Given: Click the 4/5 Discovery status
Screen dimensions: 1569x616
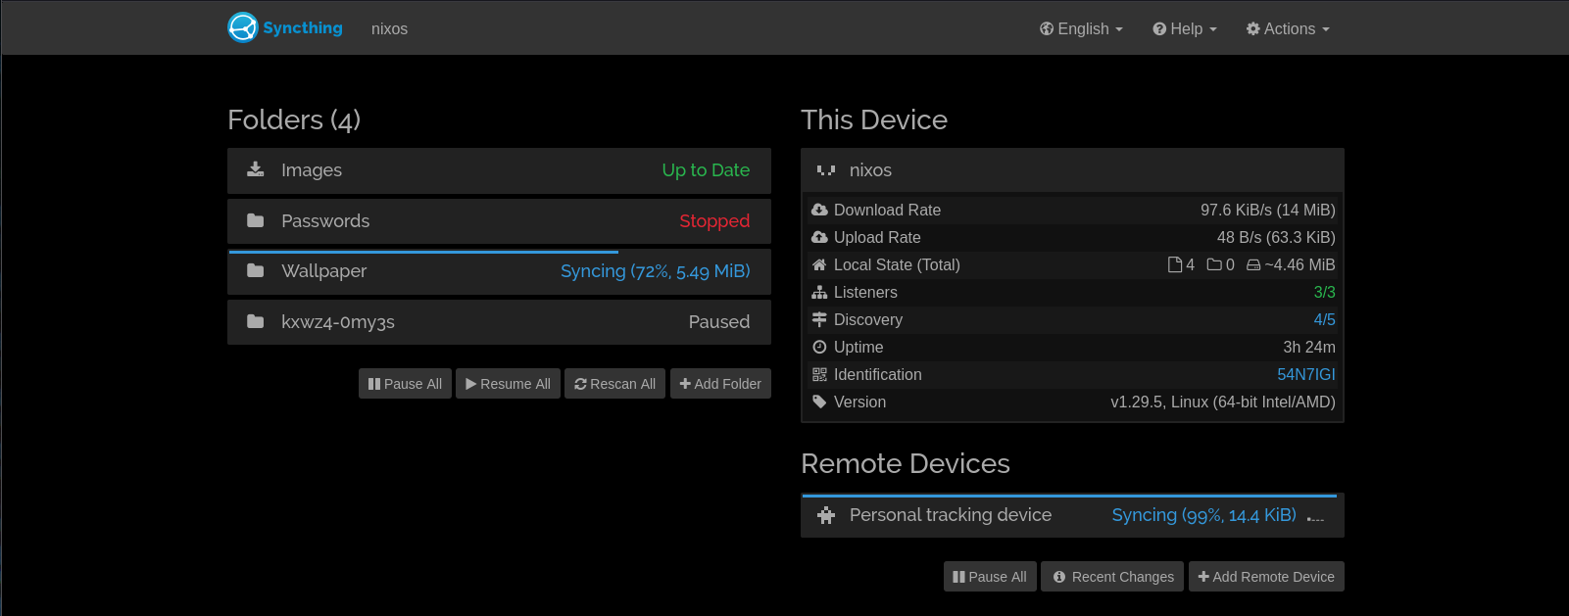Looking at the screenshot, I should [1324, 319].
